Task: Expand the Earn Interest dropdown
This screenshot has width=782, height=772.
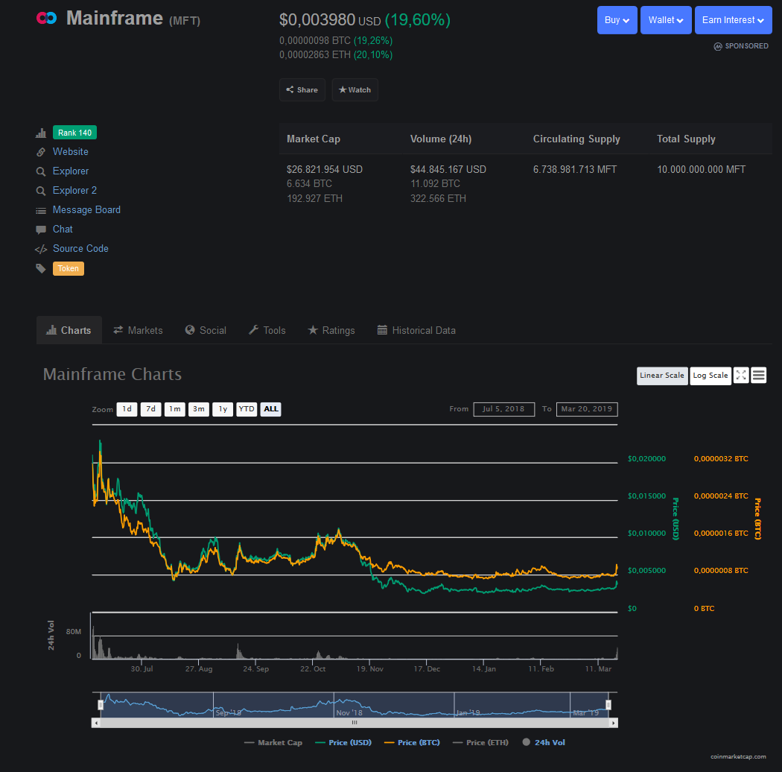Action: point(733,20)
